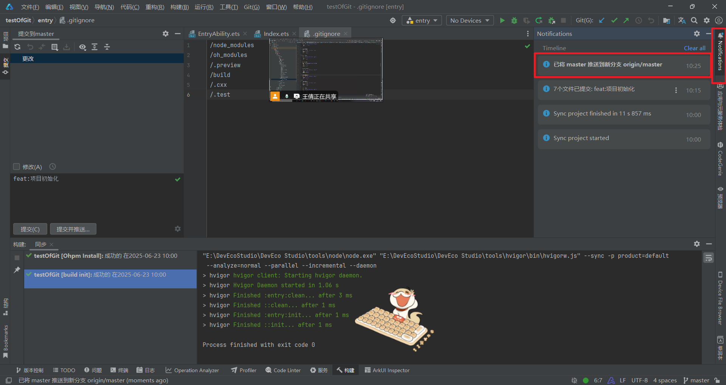Select the testOfGit [Ohpm Install] build entry
The width and height of the screenshot is (726, 385).
click(110, 256)
